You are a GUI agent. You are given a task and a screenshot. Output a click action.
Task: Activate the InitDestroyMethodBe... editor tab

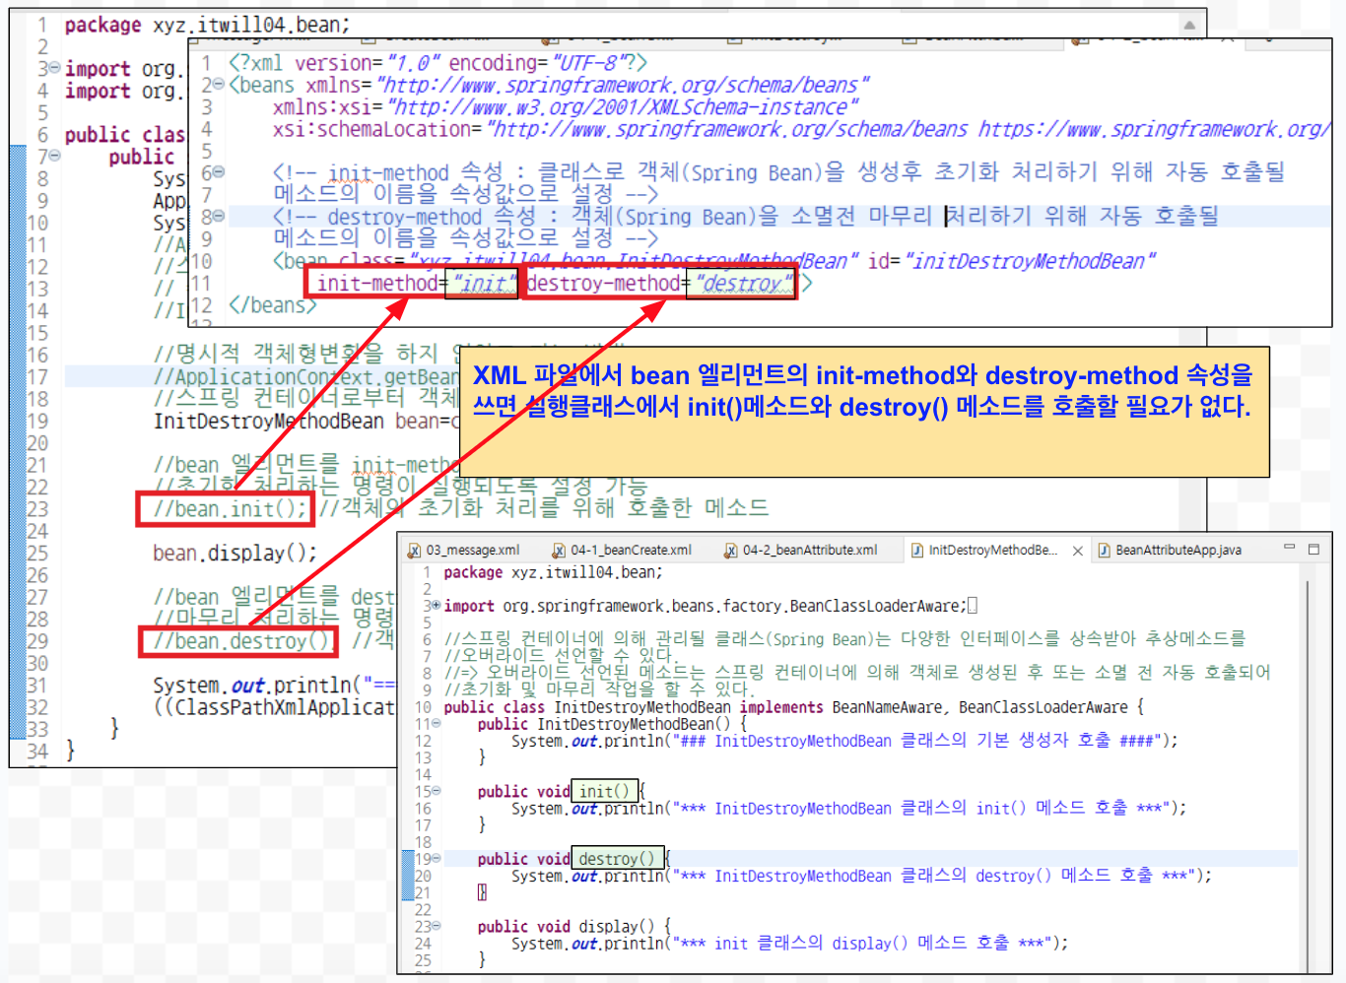(x=983, y=551)
